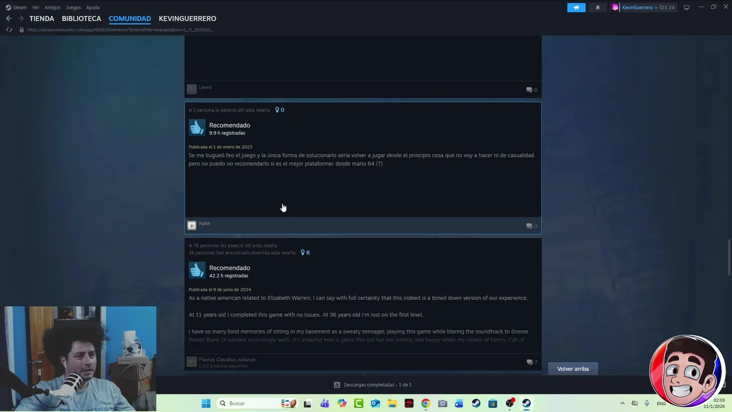Click the ENG language indicator

tap(661, 403)
